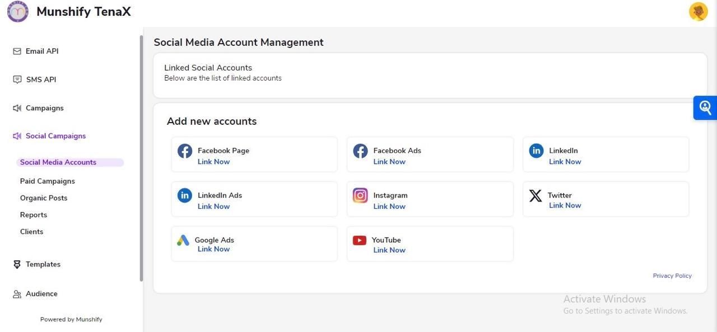Open the Privacy Policy link
Image resolution: width=717 pixels, height=332 pixels.
672,275
